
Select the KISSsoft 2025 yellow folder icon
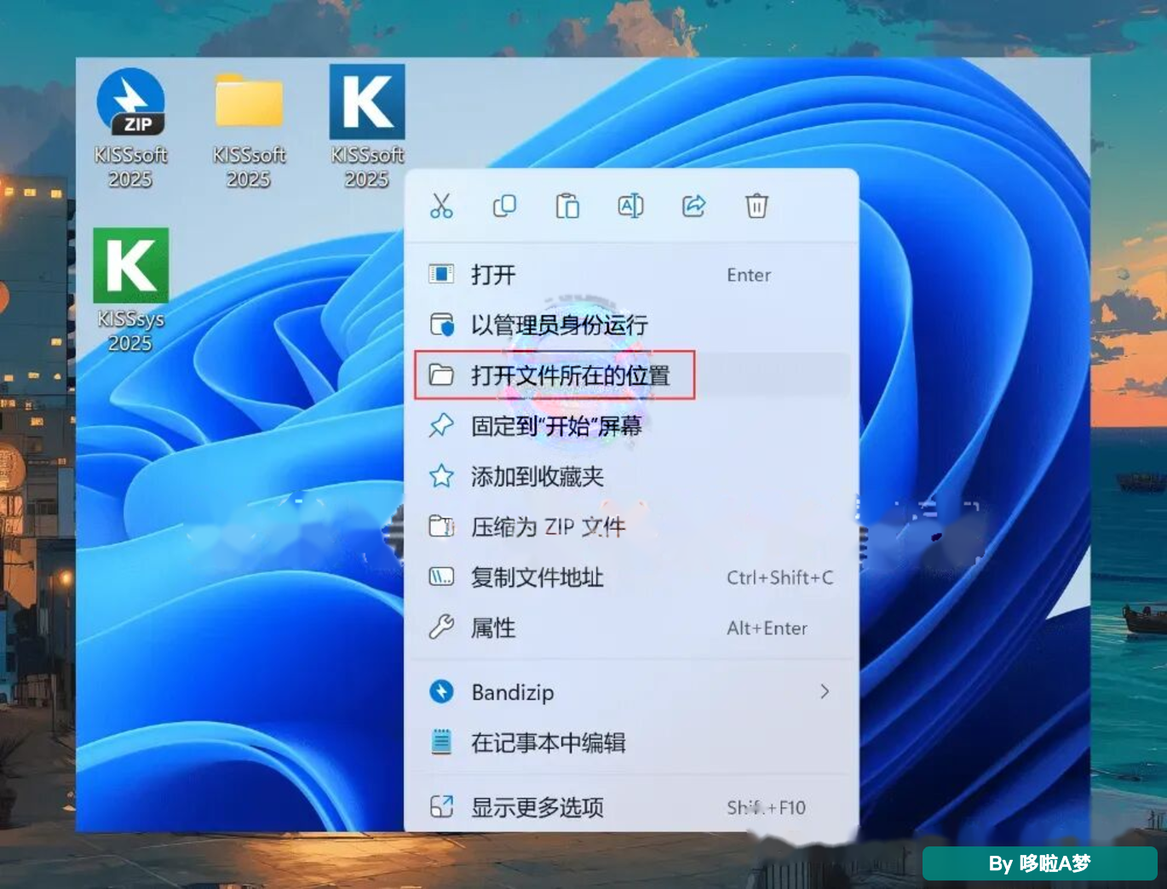tap(249, 128)
